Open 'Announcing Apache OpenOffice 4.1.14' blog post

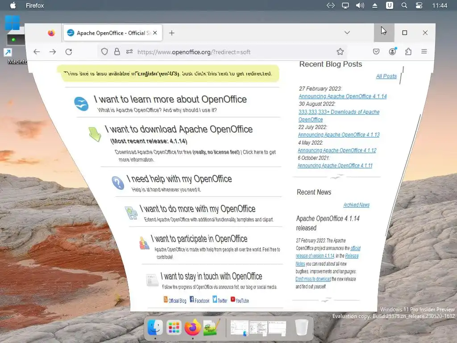[343, 96]
